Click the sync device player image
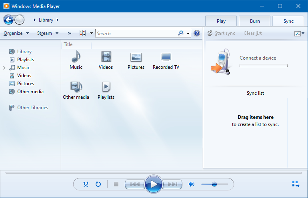 tap(221, 62)
